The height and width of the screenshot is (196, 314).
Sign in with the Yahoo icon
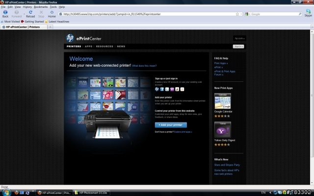(x=172, y=89)
